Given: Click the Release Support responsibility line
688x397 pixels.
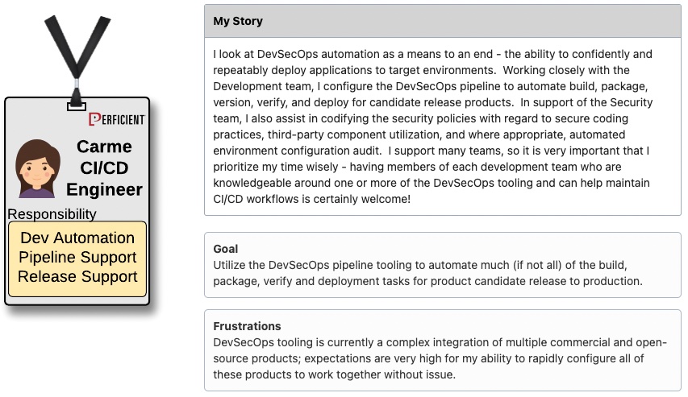Looking at the screenshot, I should tap(77, 276).
